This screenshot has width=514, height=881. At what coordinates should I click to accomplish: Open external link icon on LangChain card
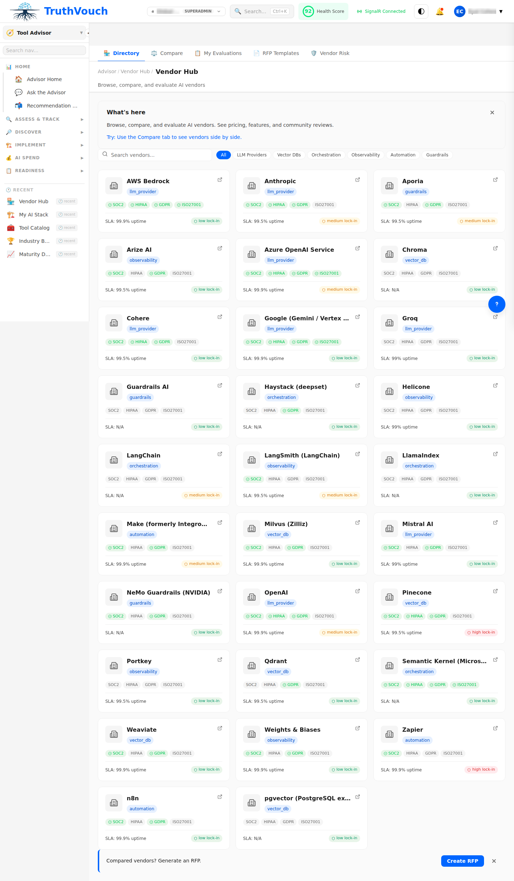tap(220, 454)
